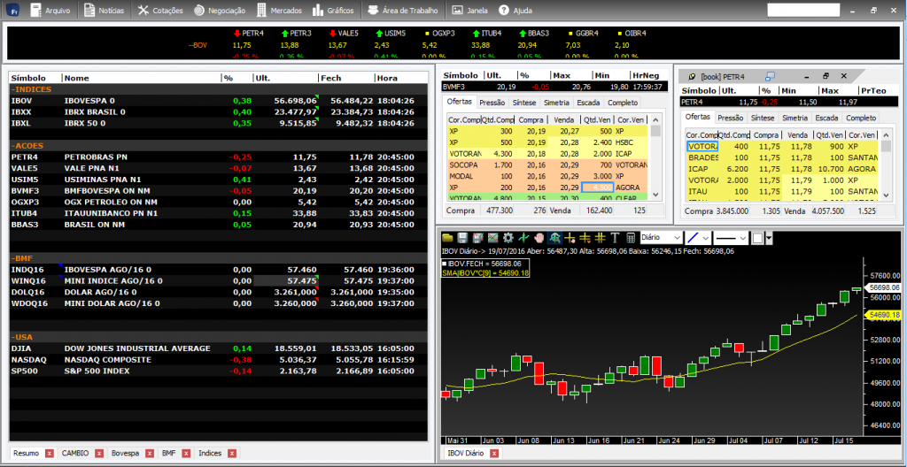Image resolution: width=907 pixels, height=467 pixels.
Task: Close the Indices tab with red x
Action: pos(232,453)
